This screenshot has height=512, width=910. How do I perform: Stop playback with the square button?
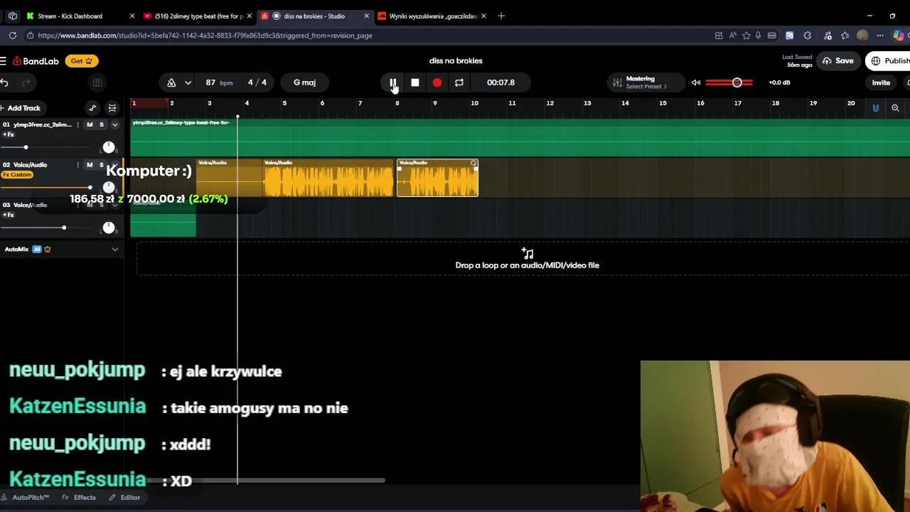click(415, 82)
